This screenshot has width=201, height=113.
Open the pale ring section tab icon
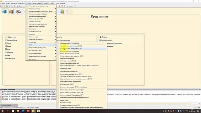[69, 12]
